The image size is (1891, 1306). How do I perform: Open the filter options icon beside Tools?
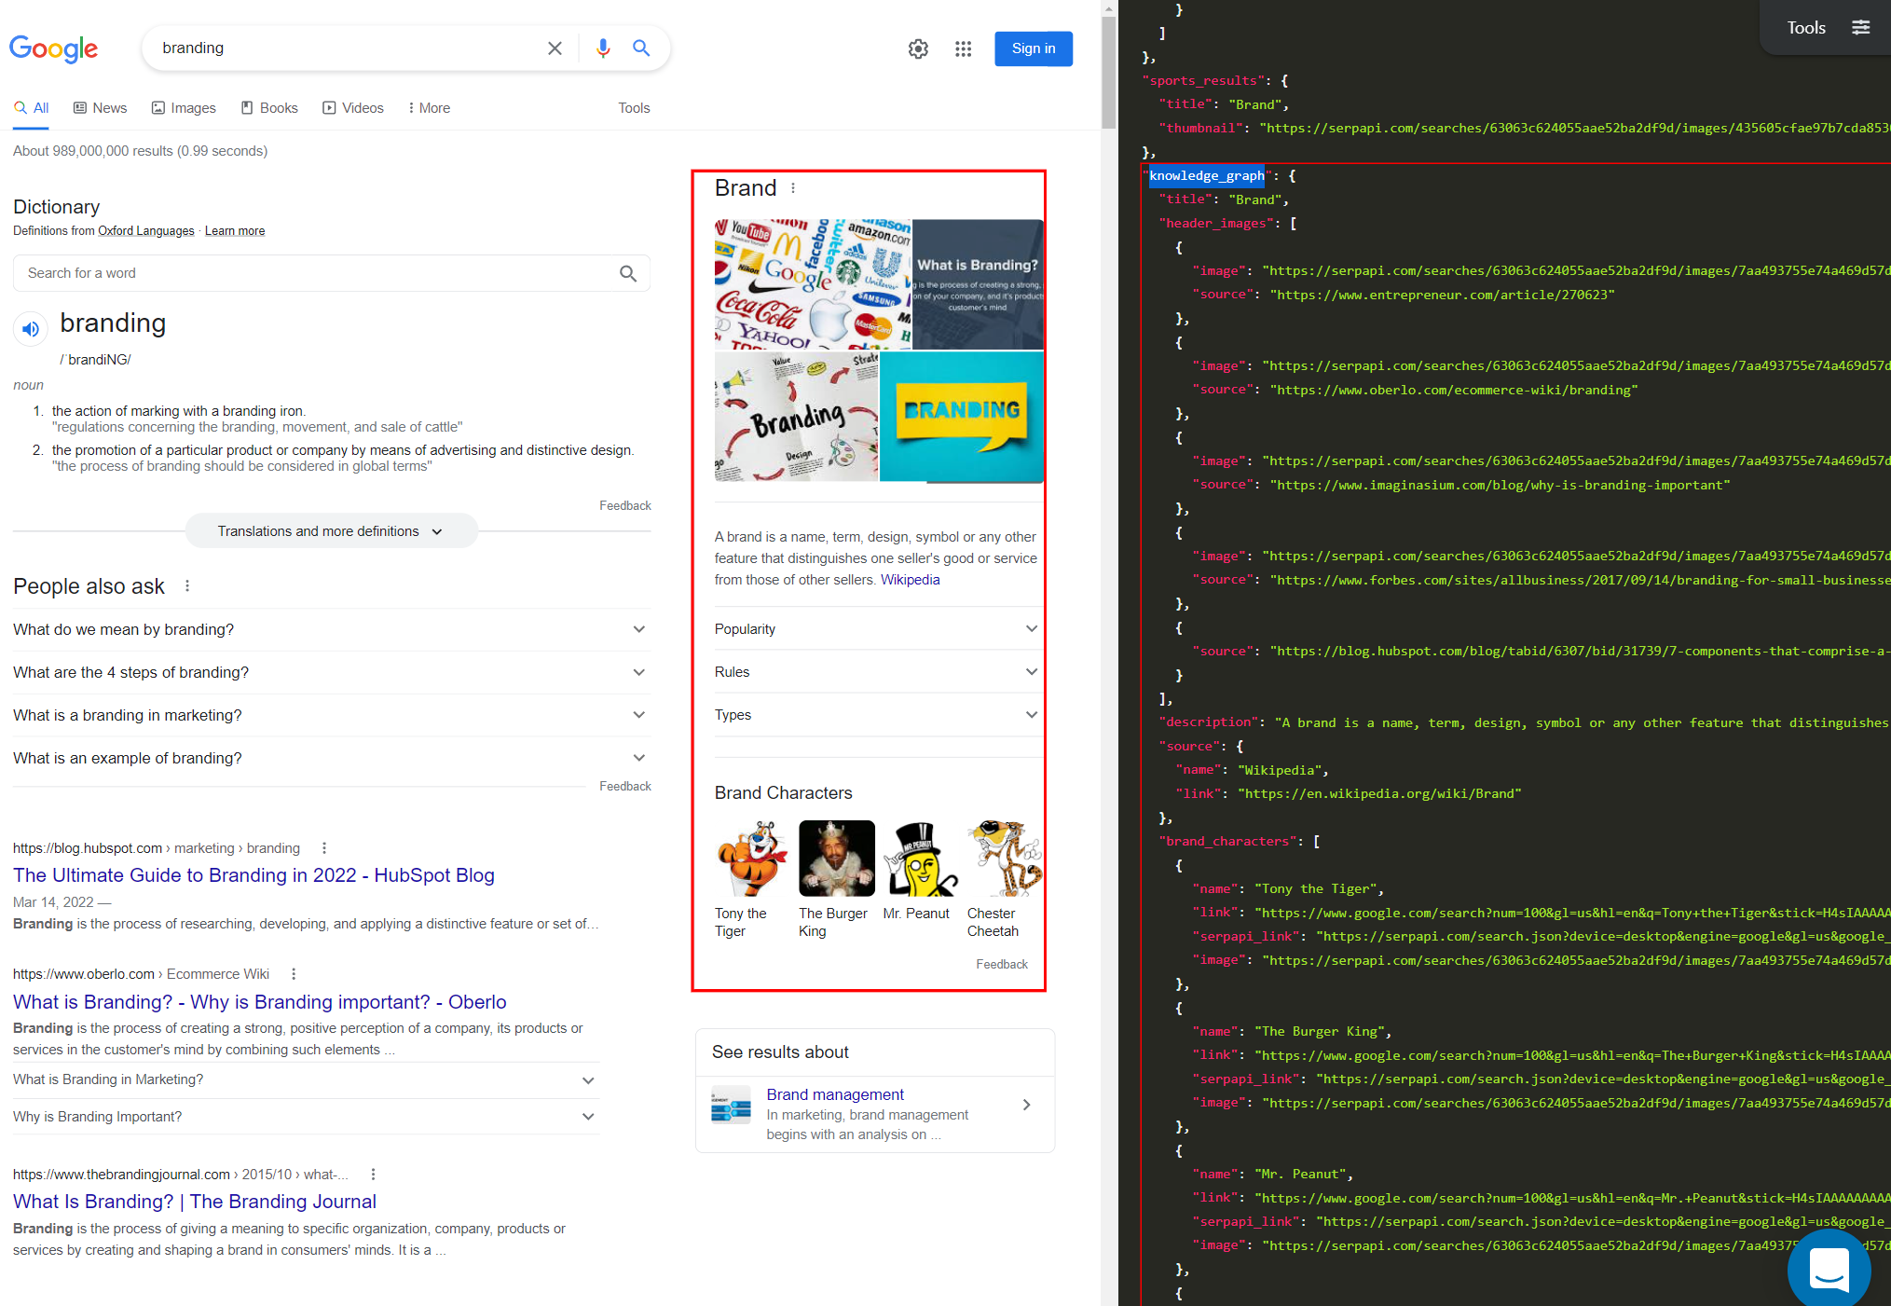1861,27
